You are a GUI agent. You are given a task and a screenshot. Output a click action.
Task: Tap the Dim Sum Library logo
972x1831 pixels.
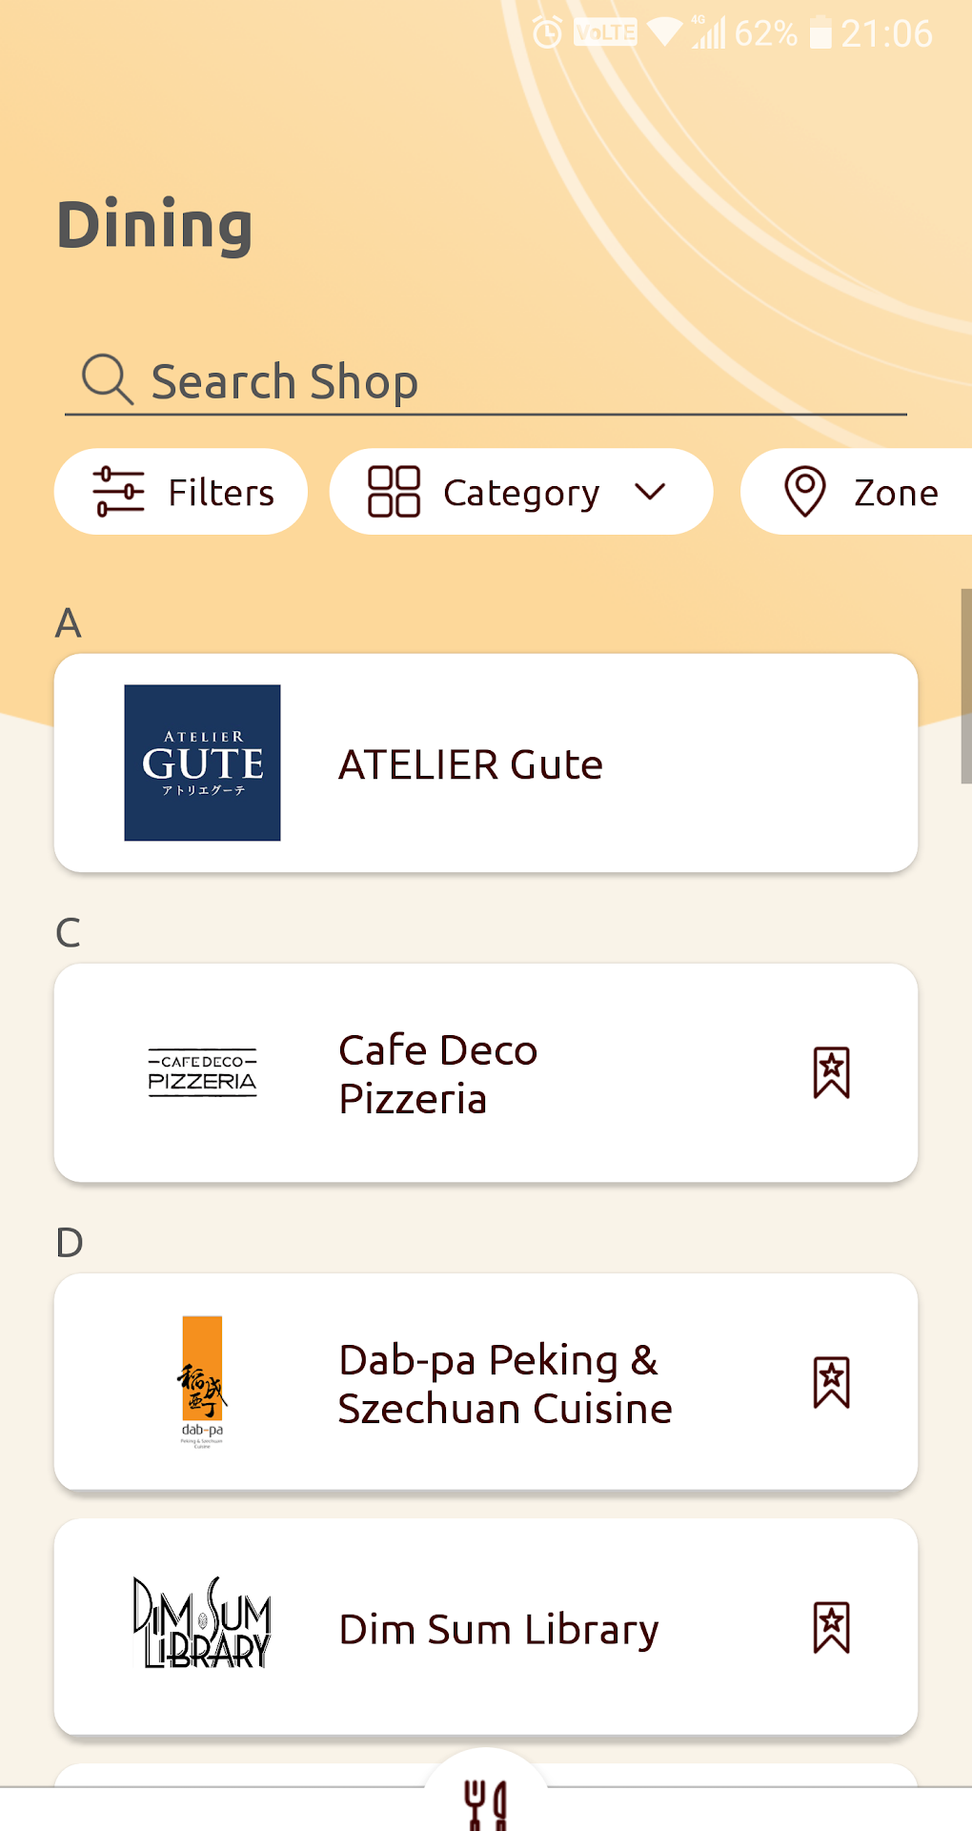202,1622
